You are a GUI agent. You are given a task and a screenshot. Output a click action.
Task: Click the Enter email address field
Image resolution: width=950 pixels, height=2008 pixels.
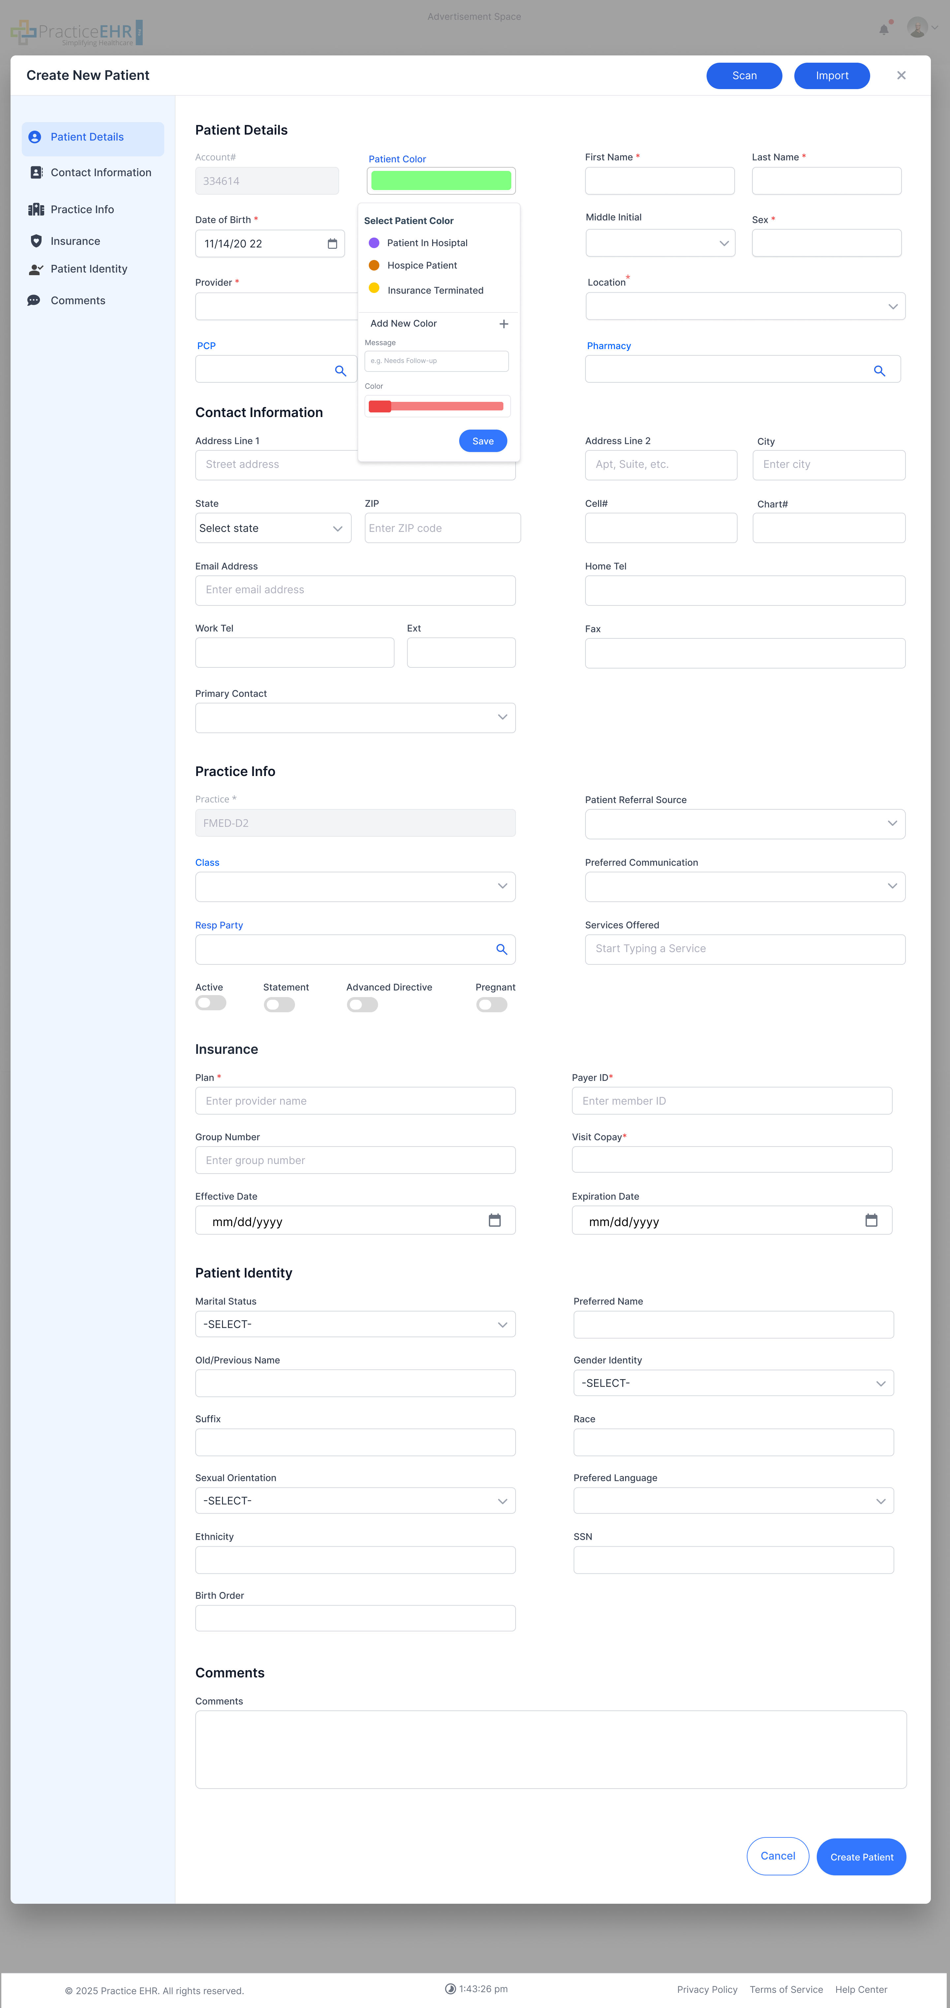coord(355,590)
